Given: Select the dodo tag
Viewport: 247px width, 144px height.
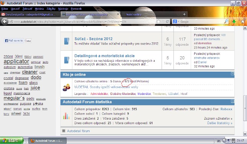Looking at the screenshot, I should (x=36, y=77).
